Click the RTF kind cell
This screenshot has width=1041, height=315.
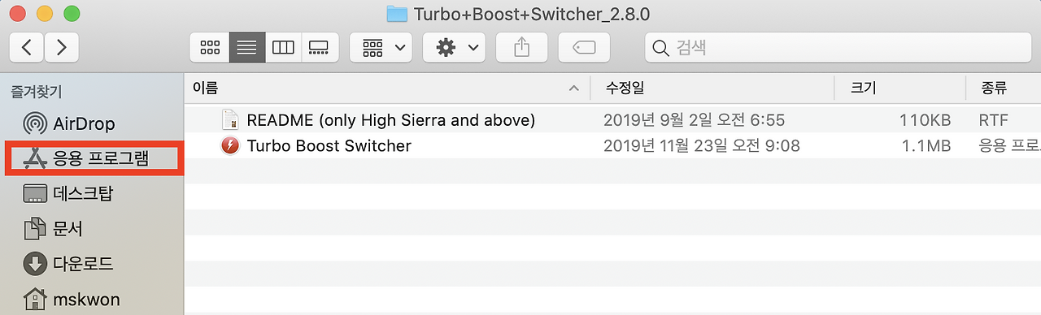point(993,120)
